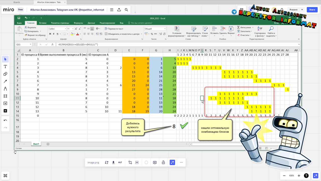
Task: Open the upload tool in left toolbar
Action: (x=5, y=103)
